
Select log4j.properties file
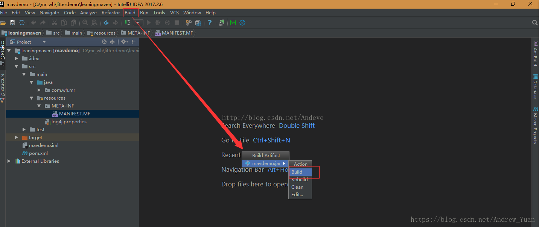pos(69,121)
